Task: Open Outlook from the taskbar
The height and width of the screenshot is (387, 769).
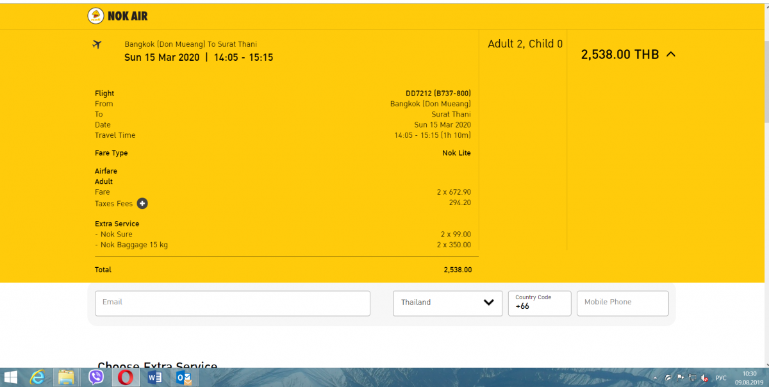Action: [184, 377]
